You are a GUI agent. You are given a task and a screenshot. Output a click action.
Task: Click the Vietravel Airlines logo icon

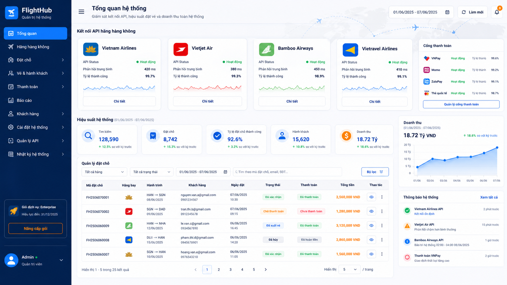click(350, 50)
